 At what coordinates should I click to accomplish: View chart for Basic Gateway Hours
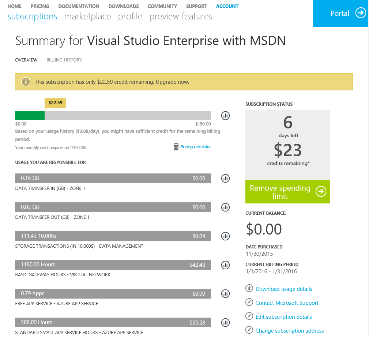pos(225,265)
